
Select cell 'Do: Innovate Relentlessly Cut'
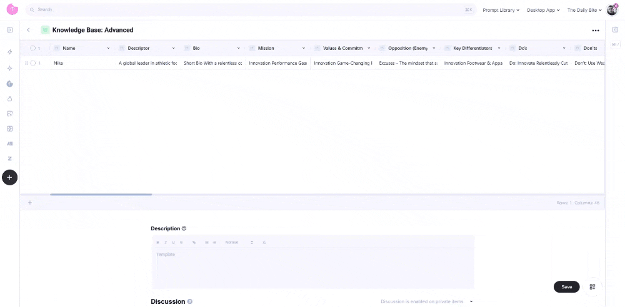tap(538, 63)
